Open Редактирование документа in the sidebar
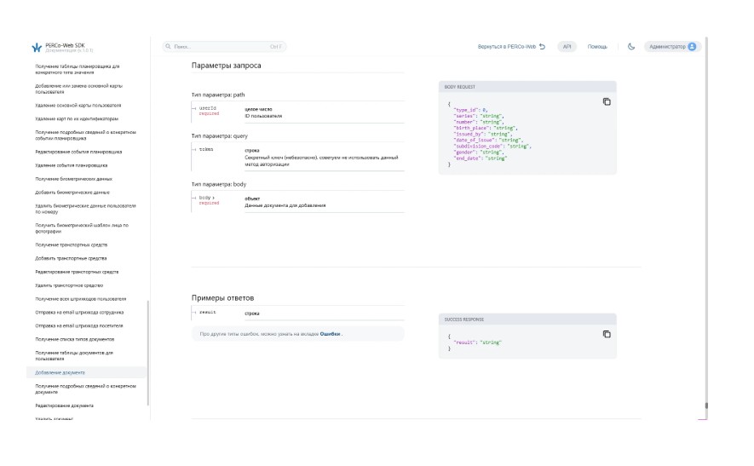Screen dimensions: 754x466 pyautogui.click(x=65, y=406)
